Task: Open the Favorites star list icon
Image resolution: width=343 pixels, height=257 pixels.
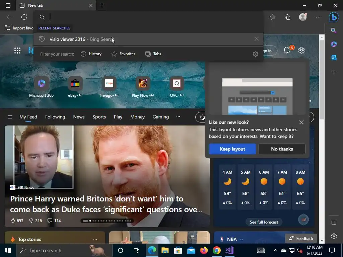Action: [x=273, y=17]
